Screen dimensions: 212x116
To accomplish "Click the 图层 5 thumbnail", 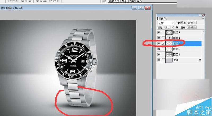I will tap(169, 44).
